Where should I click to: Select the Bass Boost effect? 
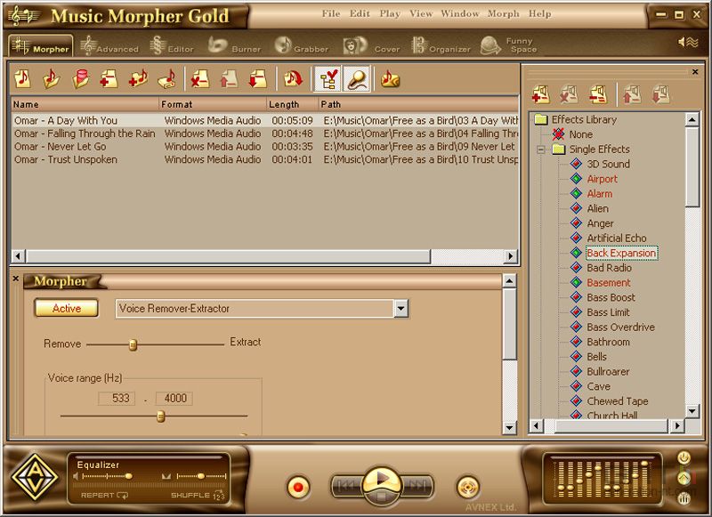[x=611, y=297]
